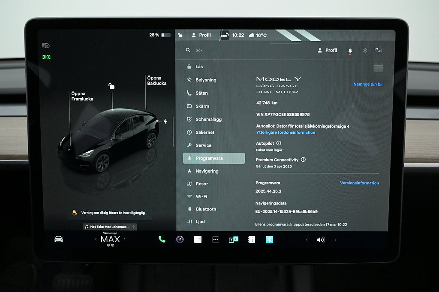
Task: Open the Bluetooth app in bottom dock
Action: (269, 240)
